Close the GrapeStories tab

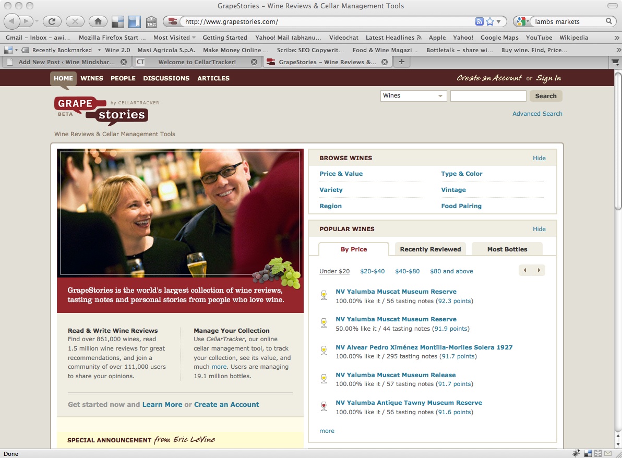click(385, 62)
